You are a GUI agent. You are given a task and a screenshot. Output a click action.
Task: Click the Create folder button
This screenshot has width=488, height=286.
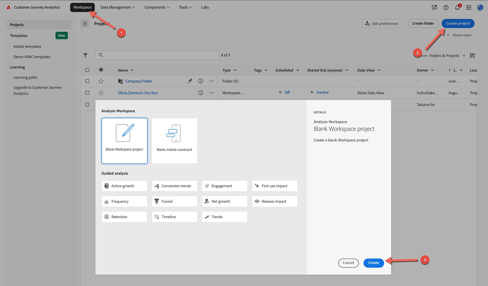point(423,23)
